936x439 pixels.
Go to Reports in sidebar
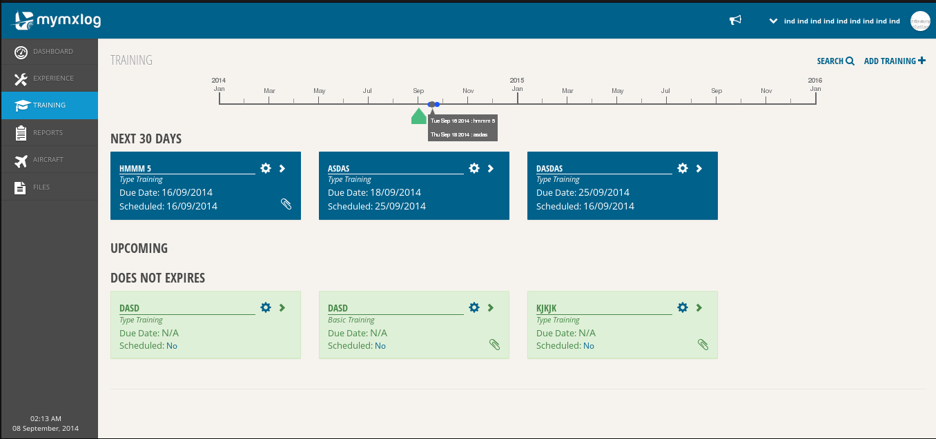pyautogui.click(x=49, y=132)
